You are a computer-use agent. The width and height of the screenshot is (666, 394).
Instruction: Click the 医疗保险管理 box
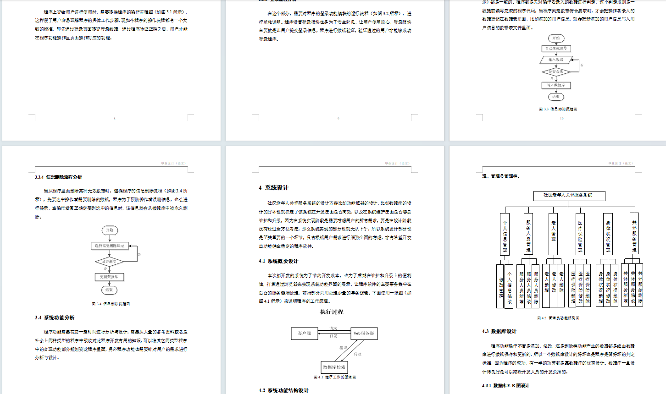coord(581,234)
